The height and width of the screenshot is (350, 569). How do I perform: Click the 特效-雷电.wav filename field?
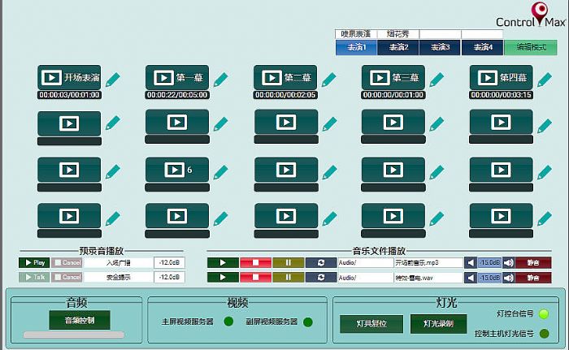click(x=428, y=278)
